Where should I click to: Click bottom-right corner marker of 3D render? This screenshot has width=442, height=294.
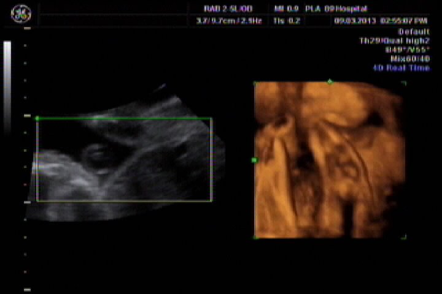404,236
